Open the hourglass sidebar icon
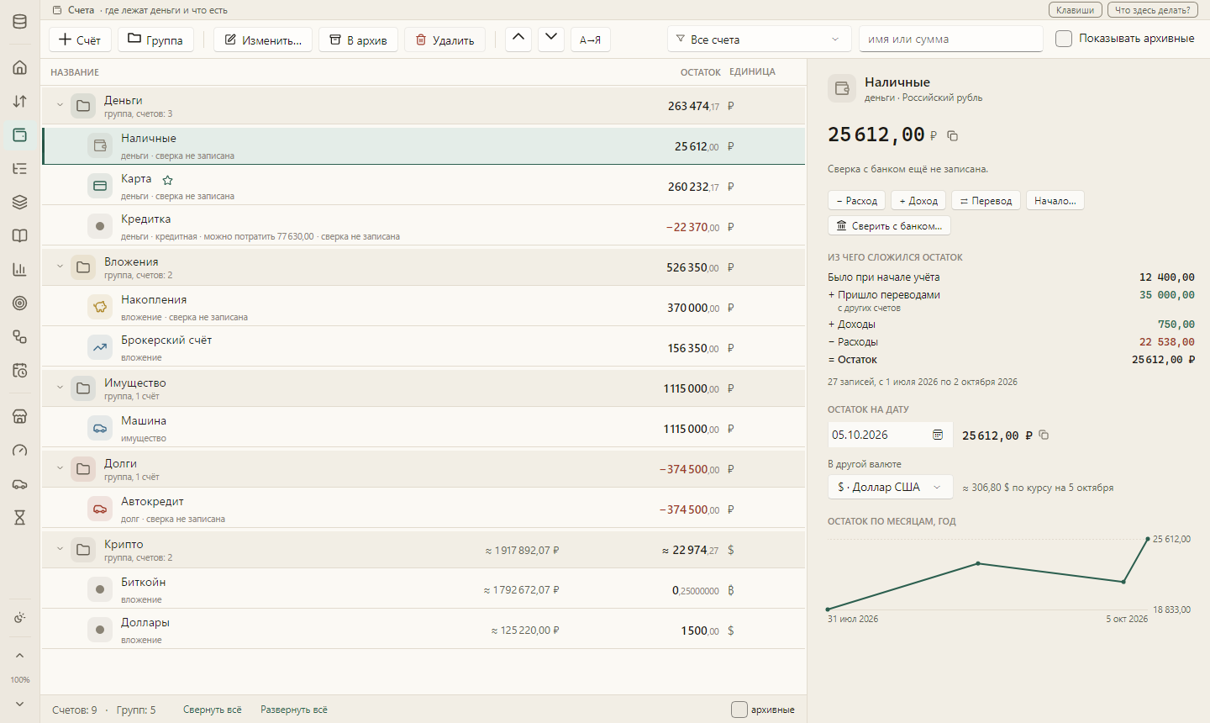Screen dimensions: 1210x723 click(x=20, y=518)
